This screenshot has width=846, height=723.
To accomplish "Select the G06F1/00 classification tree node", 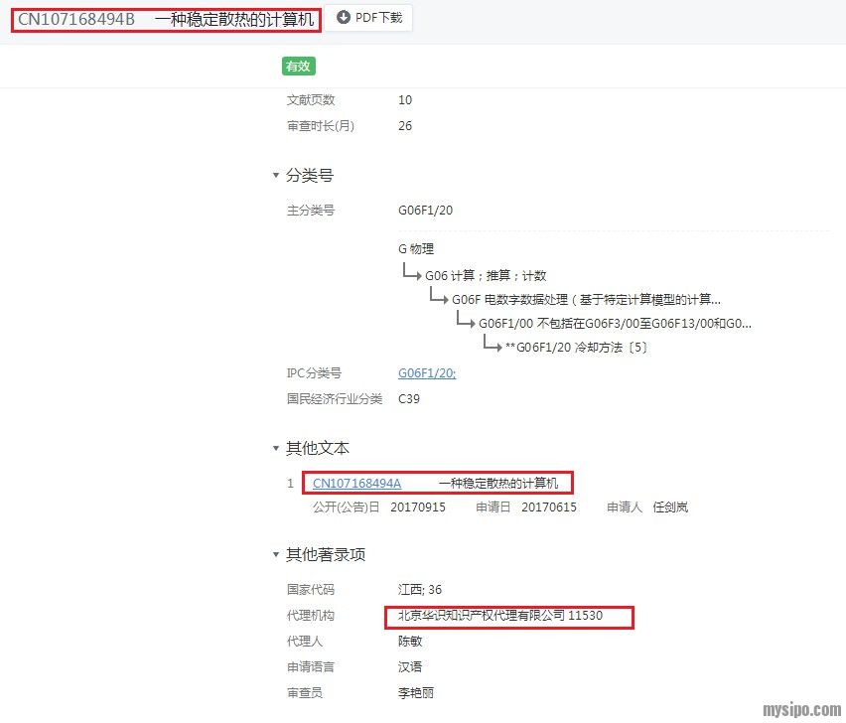I will click(615, 323).
